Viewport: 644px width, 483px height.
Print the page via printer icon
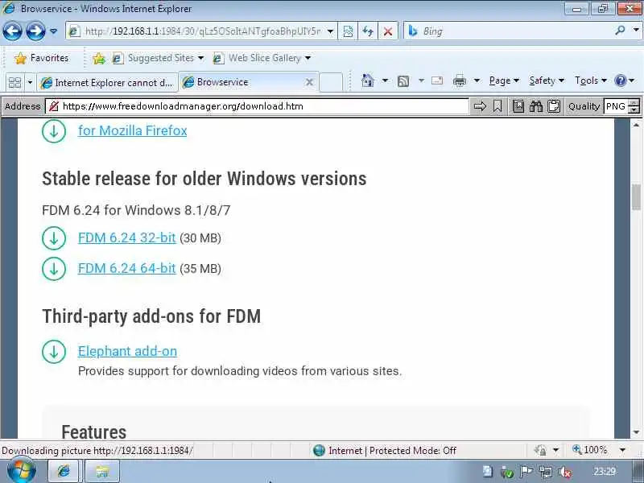[459, 81]
